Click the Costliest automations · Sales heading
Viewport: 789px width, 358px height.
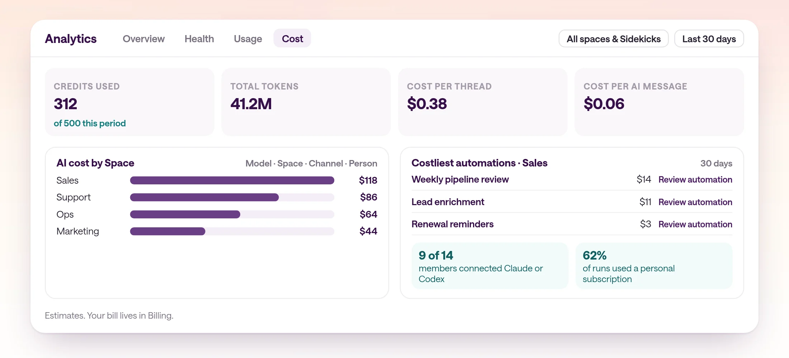[x=479, y=163]
